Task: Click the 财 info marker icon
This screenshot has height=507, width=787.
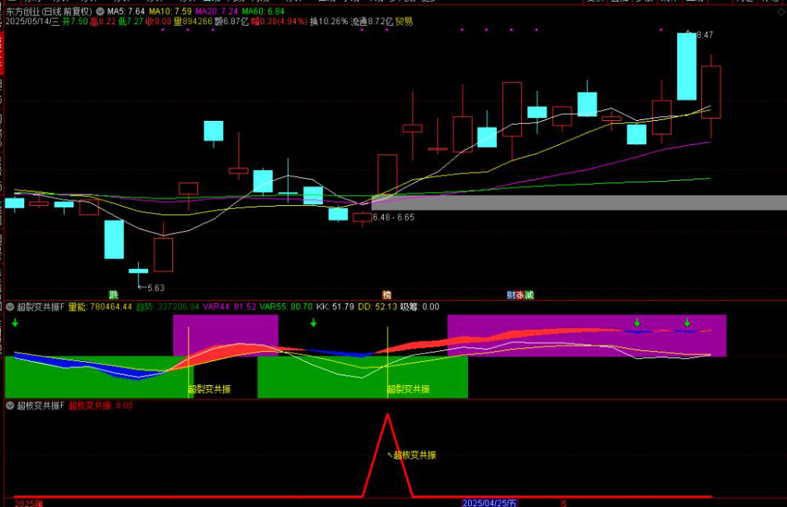Action: point(511,295)
